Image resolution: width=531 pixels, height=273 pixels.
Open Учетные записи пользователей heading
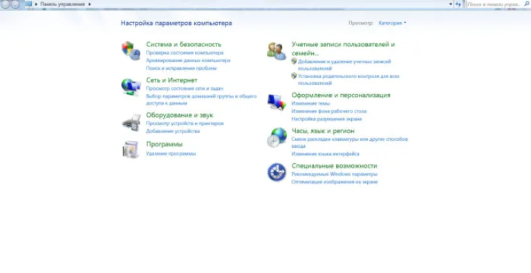pos(343,49)
